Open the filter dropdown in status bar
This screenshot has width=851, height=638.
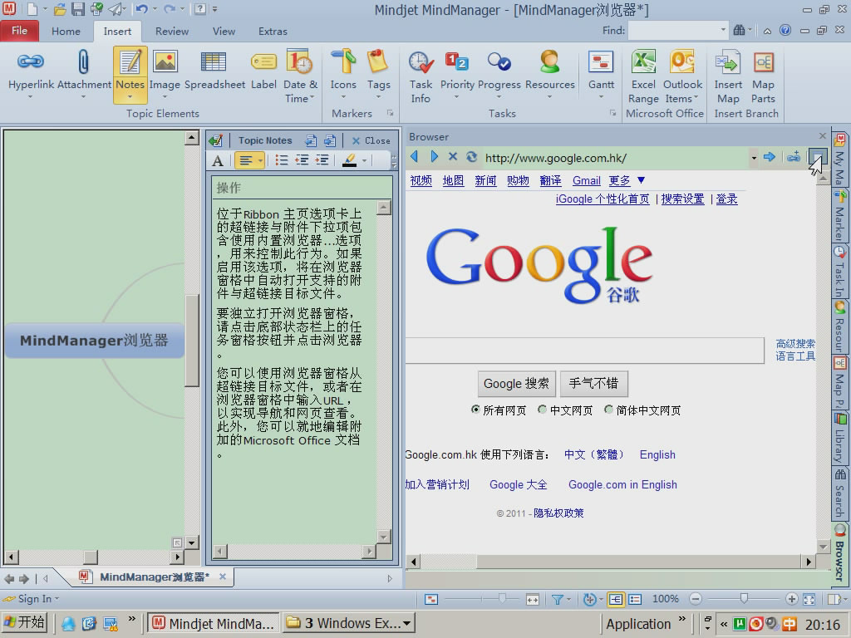tap(568, 600)
